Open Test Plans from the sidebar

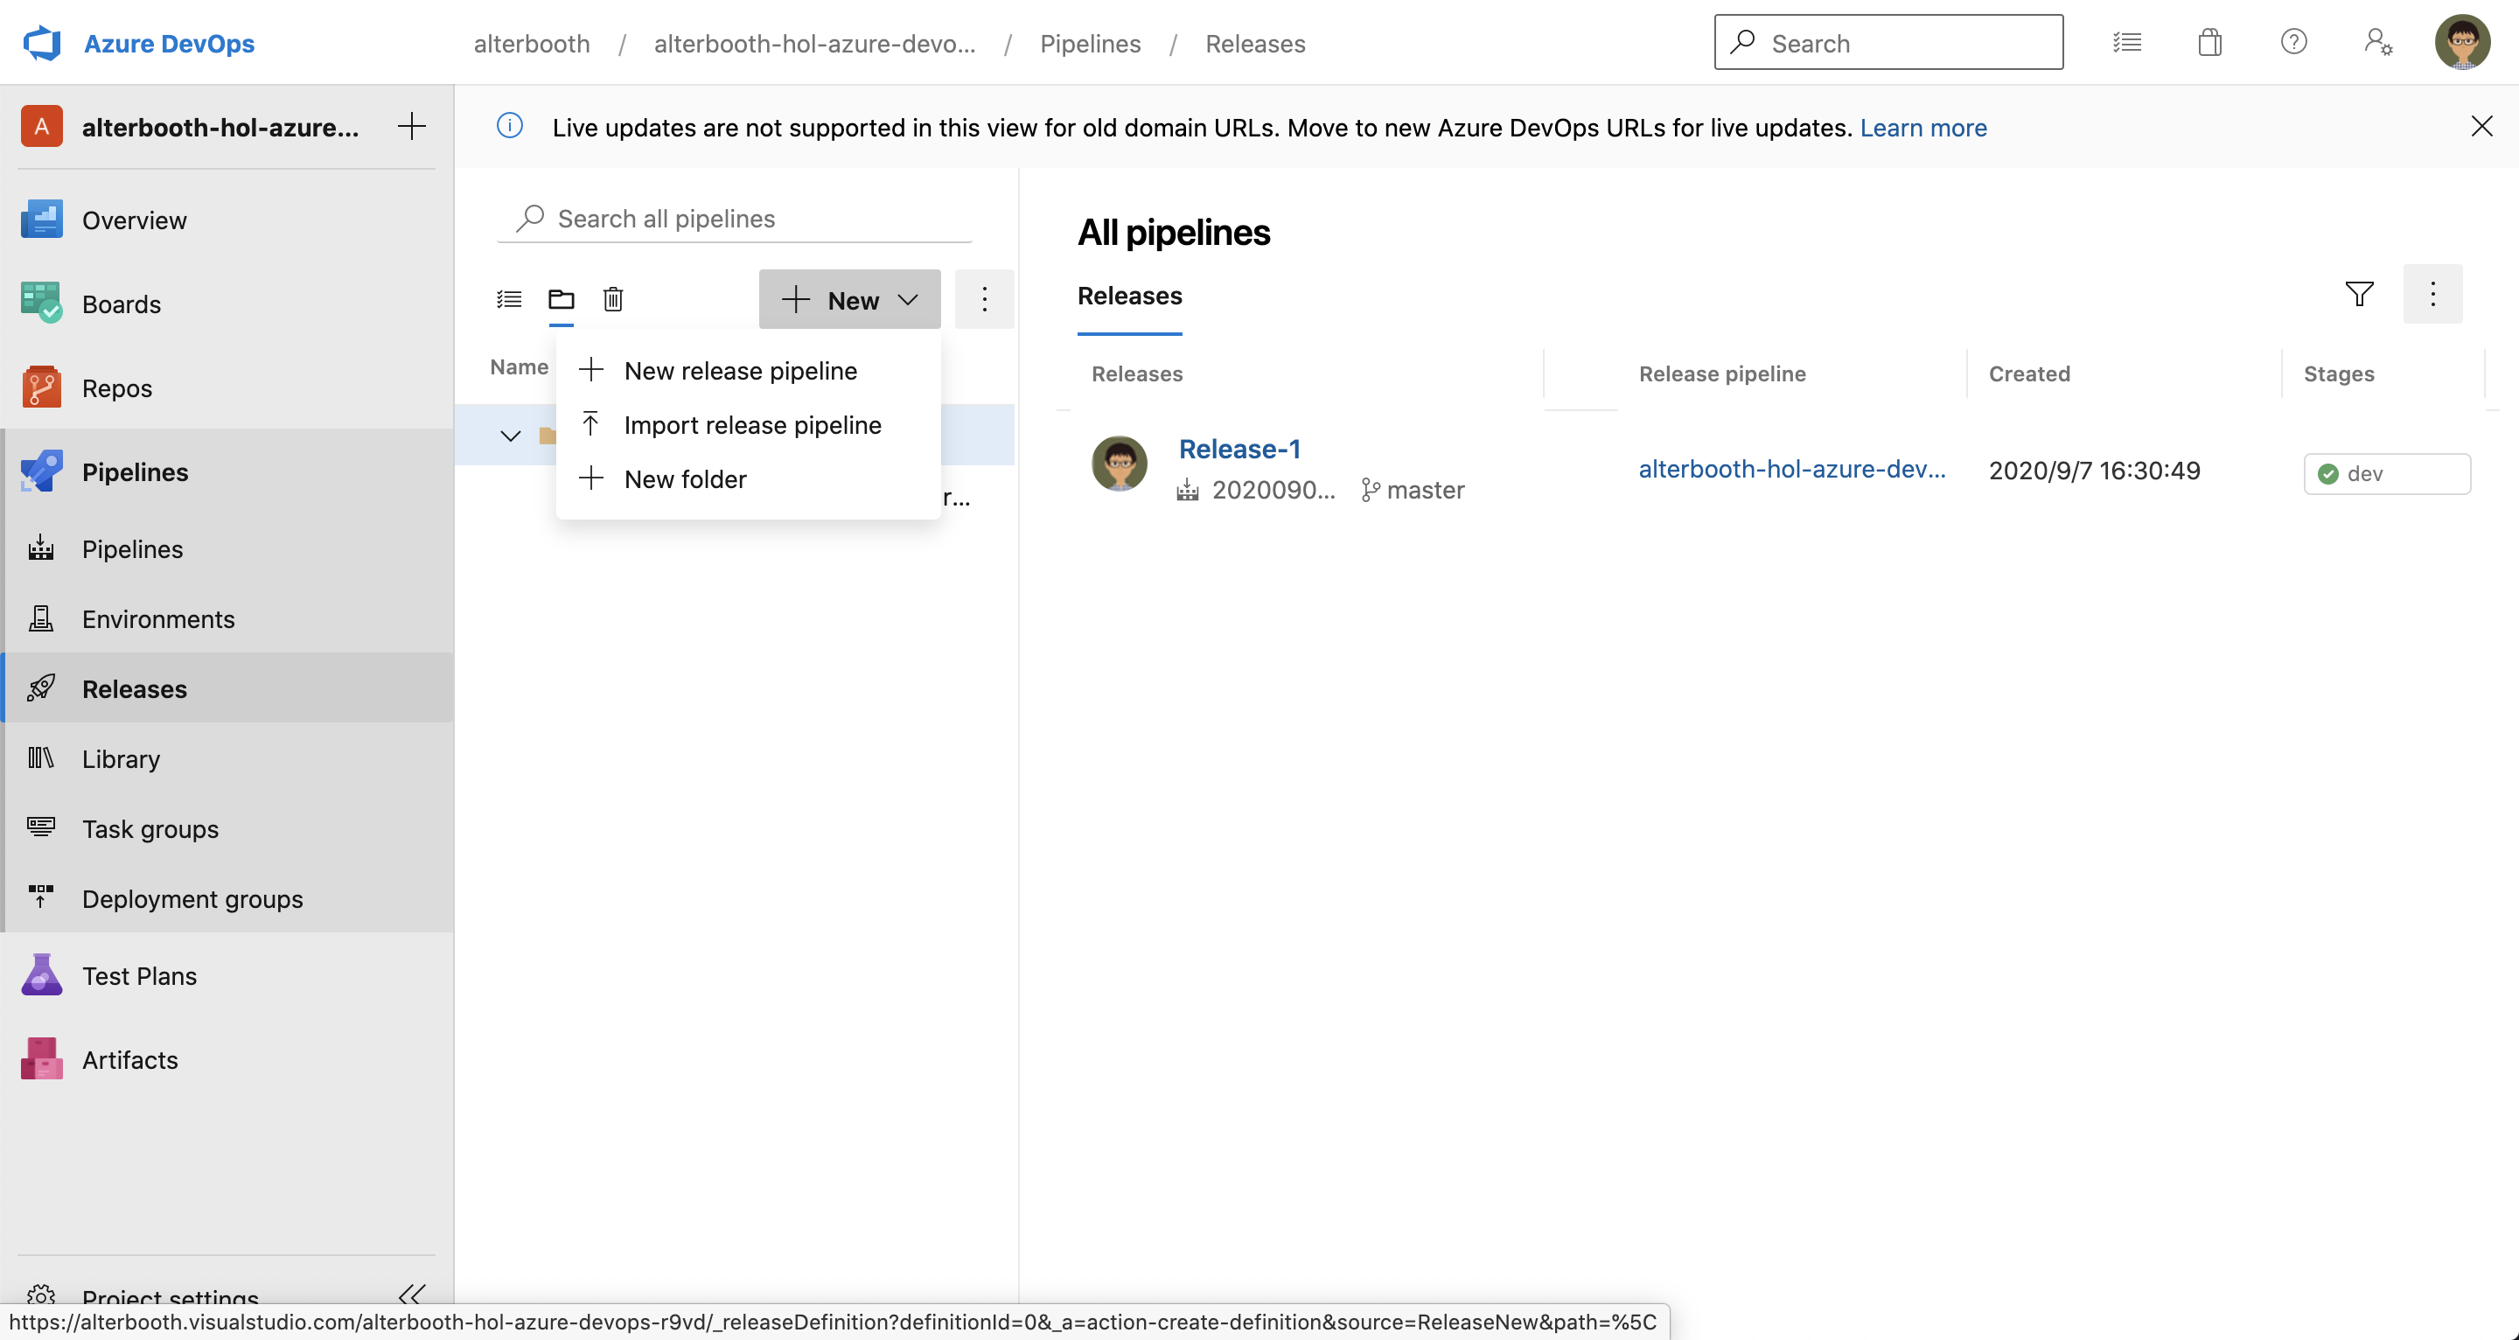[x=139, y=976]
